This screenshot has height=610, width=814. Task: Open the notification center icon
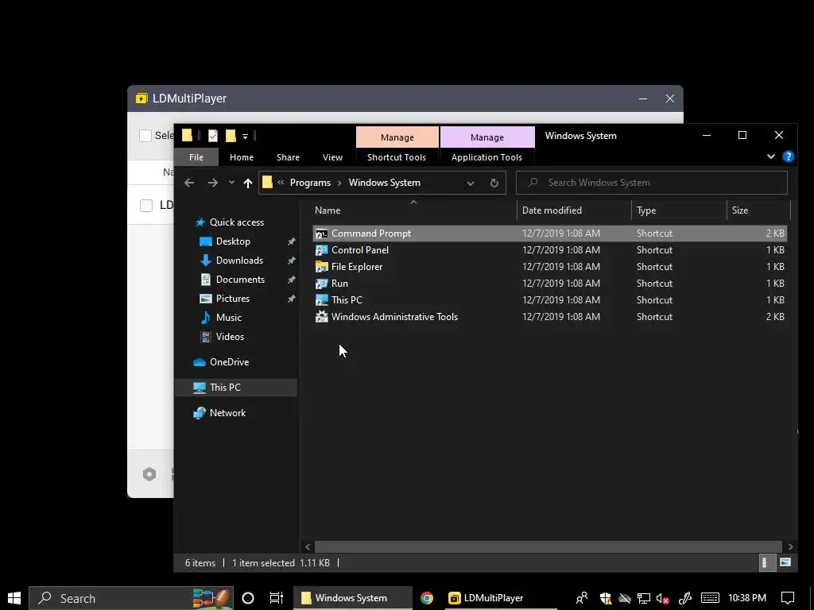pyautogui.click(x=788, y=598)
